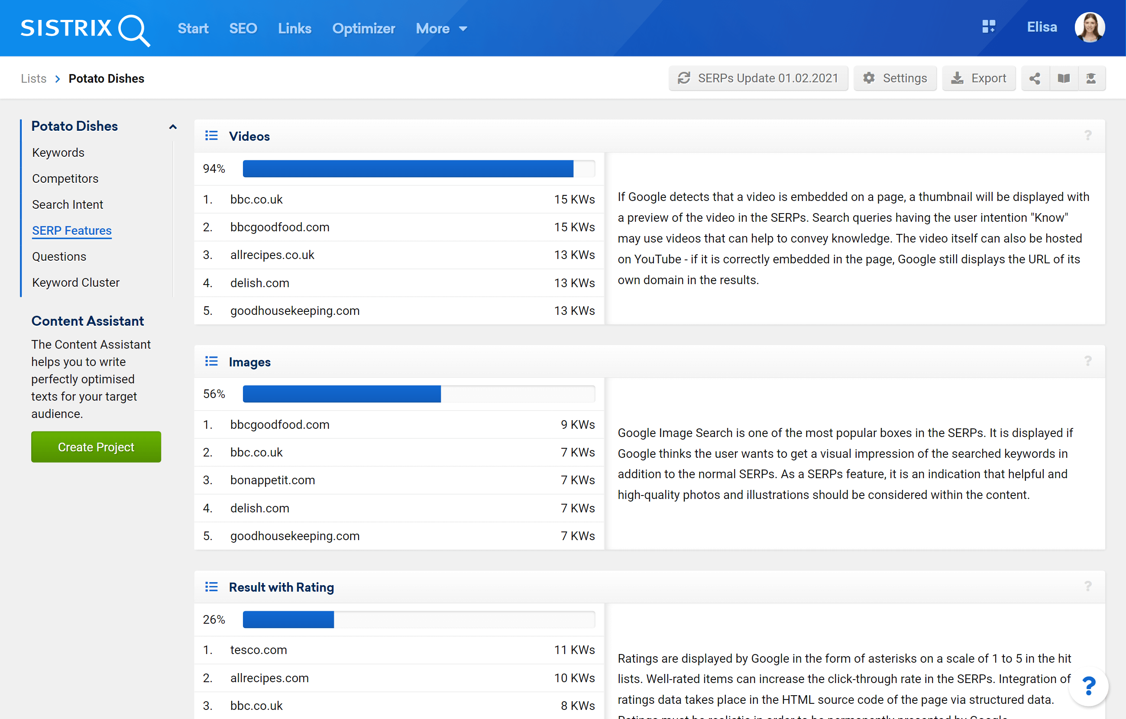This screenshot has width=1126, height=719.
Task: Click the list icon beside Images
Action: click(x=211, y=362)
